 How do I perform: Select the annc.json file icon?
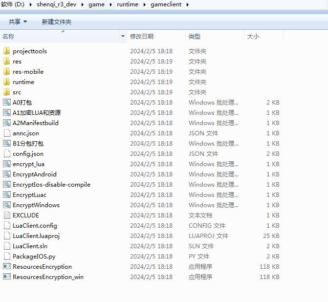tap(6, 133)
